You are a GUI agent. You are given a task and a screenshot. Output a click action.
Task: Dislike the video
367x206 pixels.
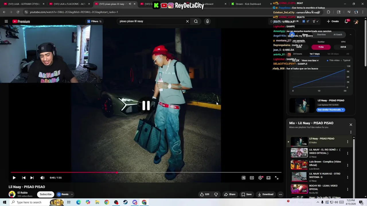coord(216,194)
